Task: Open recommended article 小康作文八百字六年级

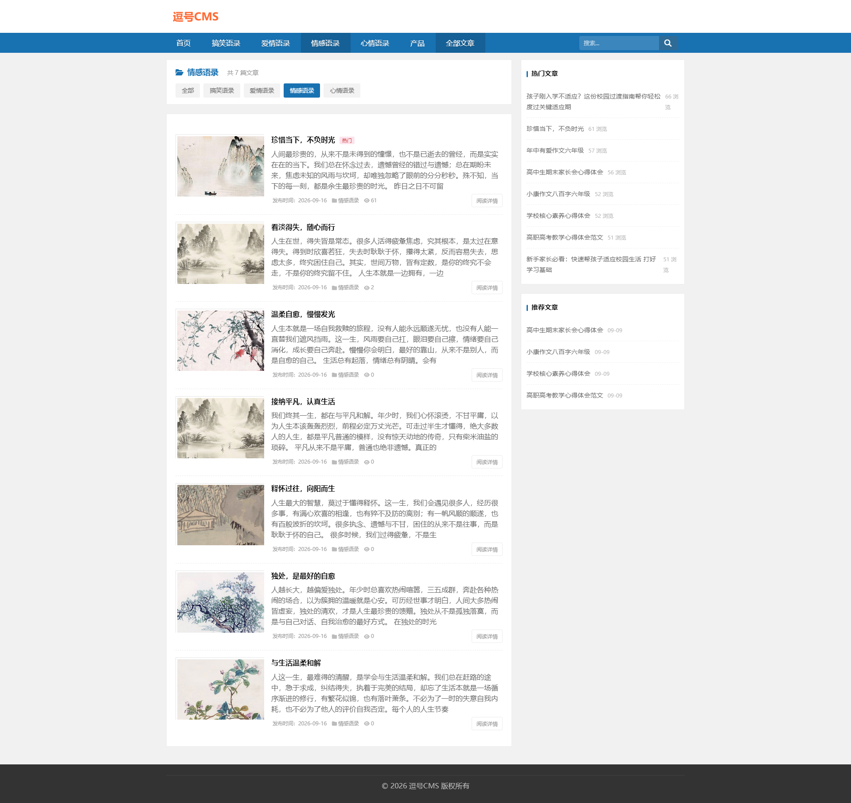Action: tap(558, 352)
